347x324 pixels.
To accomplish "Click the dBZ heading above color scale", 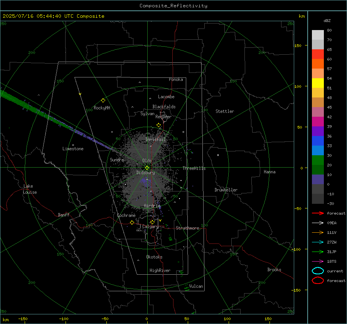I will 327,20.
